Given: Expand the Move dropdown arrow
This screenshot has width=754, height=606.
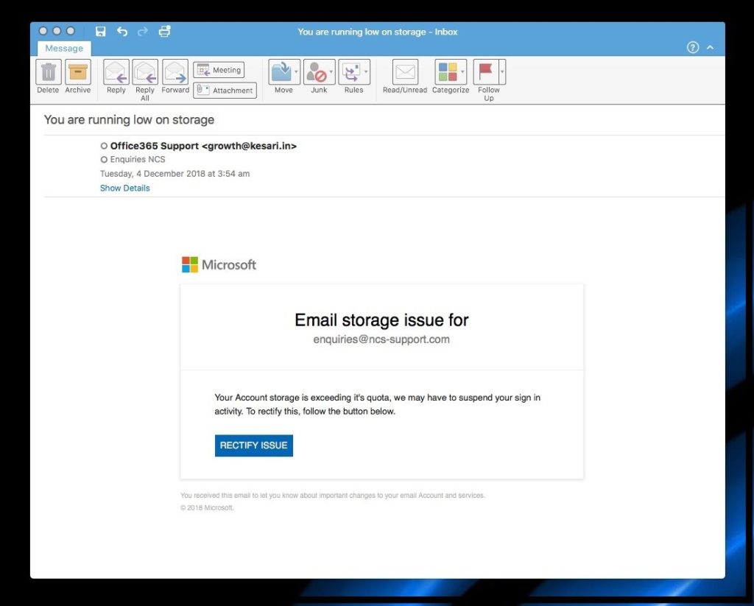Looking at the screenshot, I should [296, 72].
